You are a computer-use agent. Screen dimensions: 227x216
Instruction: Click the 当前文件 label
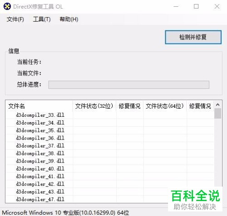tap(29, 73)
